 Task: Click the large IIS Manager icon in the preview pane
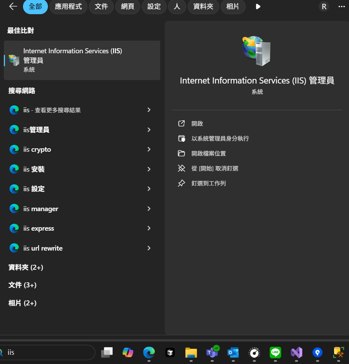coord(257,51)
